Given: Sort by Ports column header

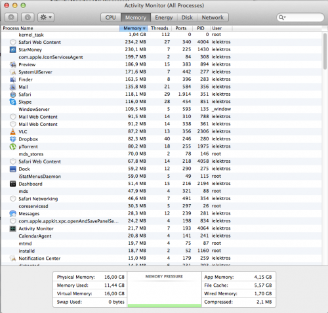Looking at the screenshot, I should point(181,28).
